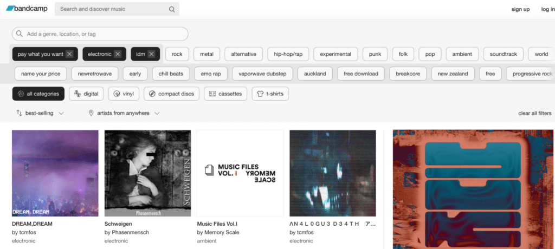The image size is (555, 249).
Task: Click the search magnifier icon in the top bar
Action: 172,9
